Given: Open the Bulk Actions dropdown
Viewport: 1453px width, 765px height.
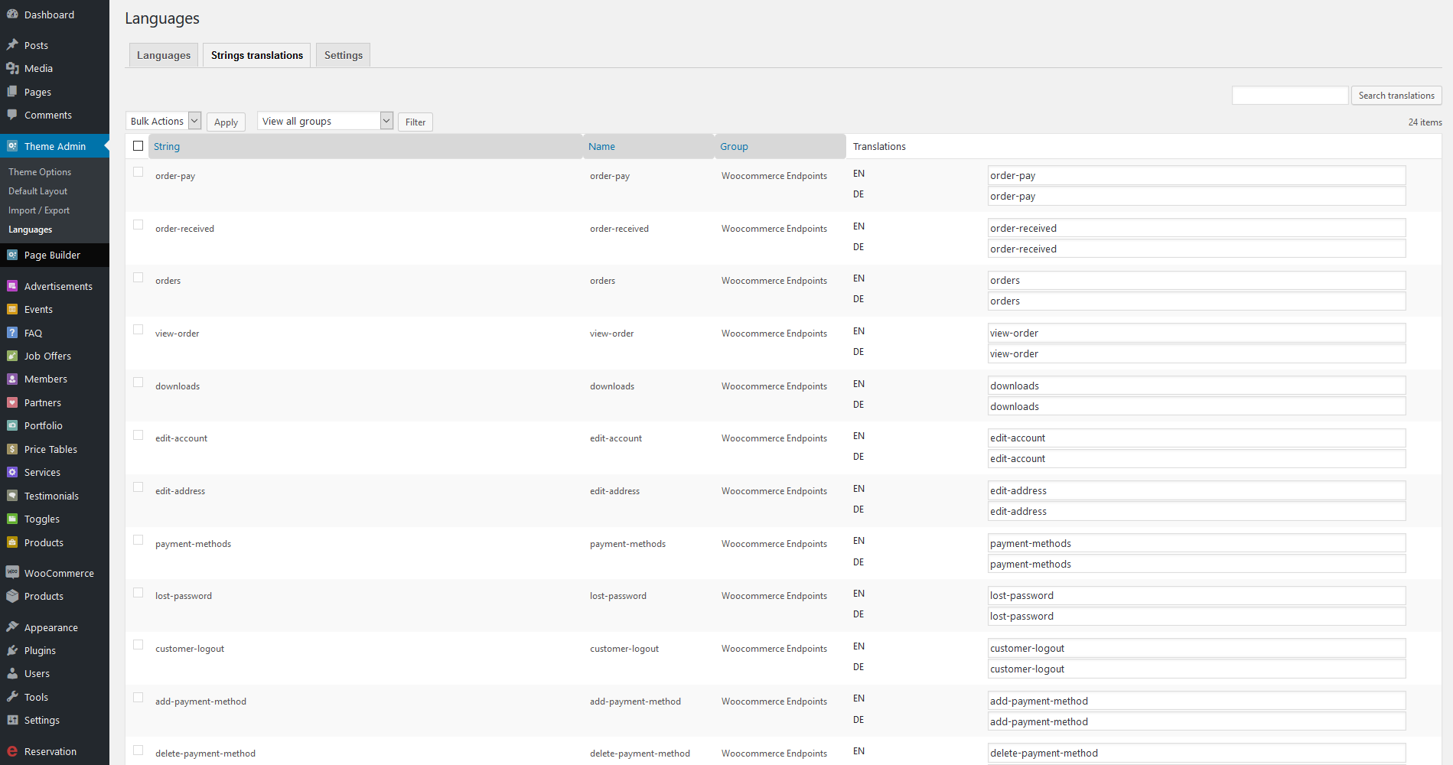Looking at the screenshot, I should [163, 121].
